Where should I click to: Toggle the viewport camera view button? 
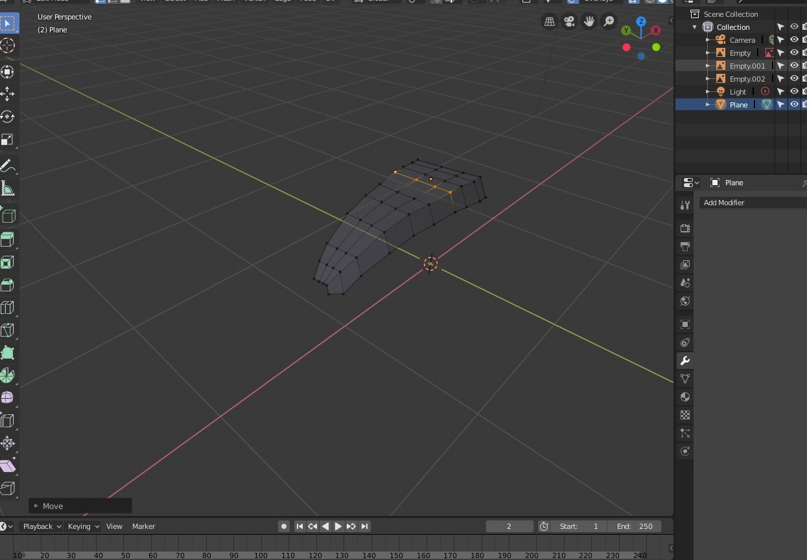(569, 21)
